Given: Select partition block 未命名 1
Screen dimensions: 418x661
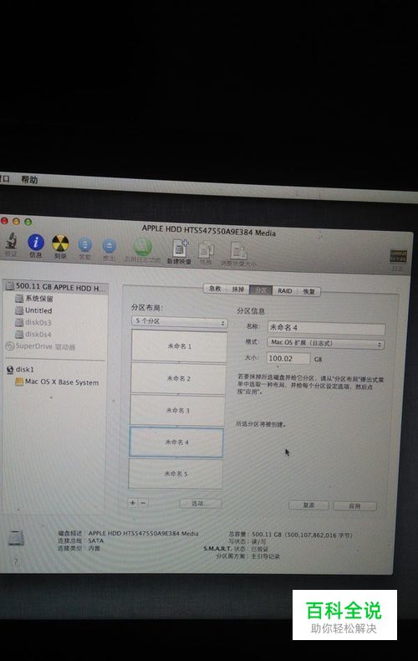Looking at the screenshot, I should [179, 346].
